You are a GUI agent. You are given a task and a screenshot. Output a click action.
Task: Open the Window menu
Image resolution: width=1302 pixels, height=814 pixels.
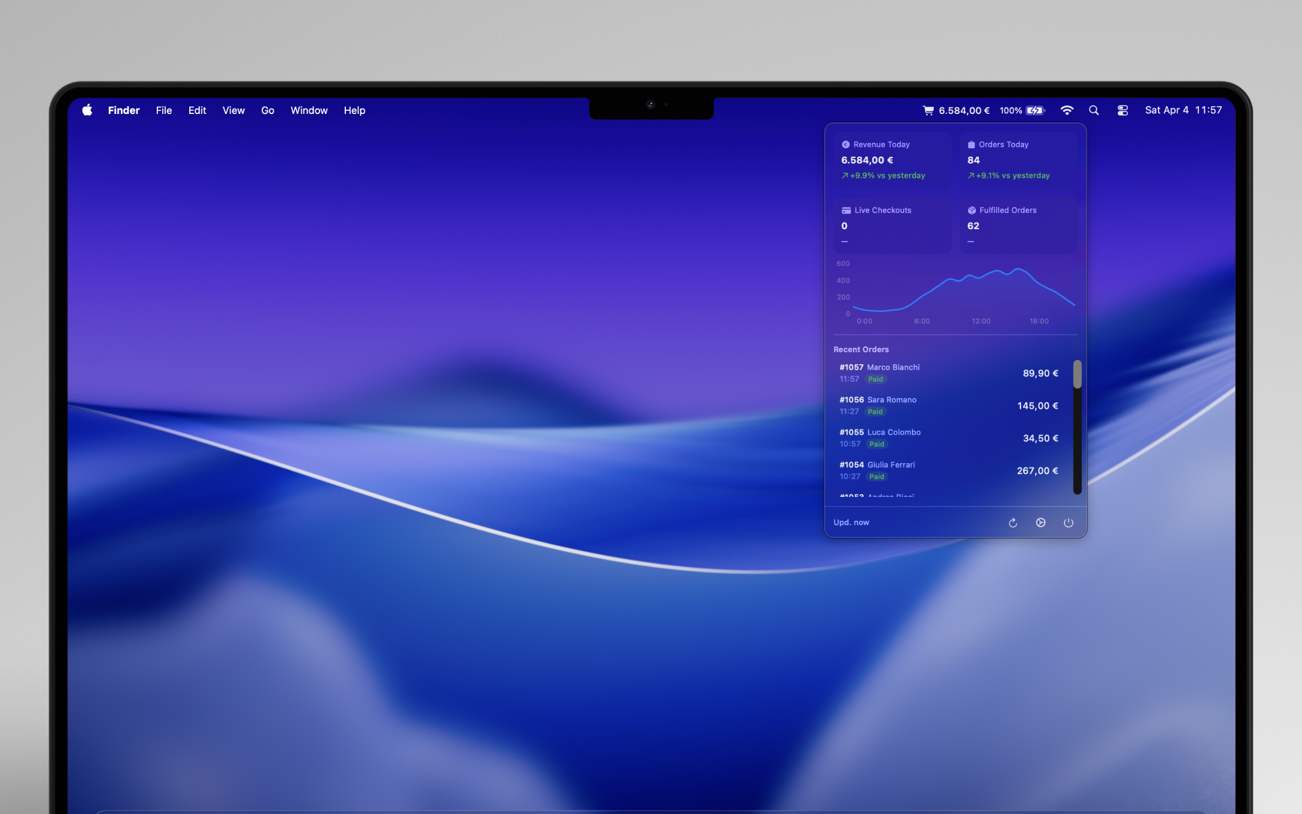[x=309, y=110]
